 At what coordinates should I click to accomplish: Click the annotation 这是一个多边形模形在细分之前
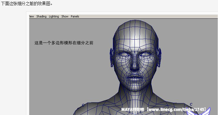(64, 43)
